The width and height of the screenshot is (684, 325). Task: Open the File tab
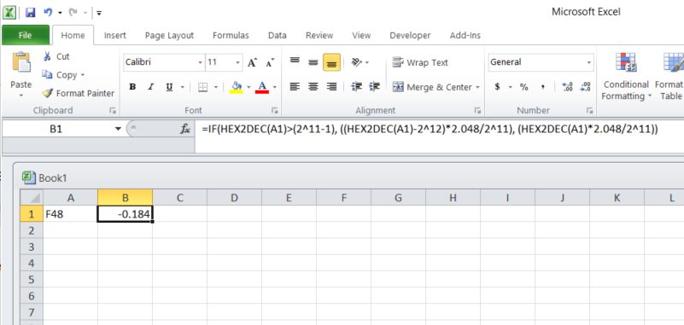(26, 35)
